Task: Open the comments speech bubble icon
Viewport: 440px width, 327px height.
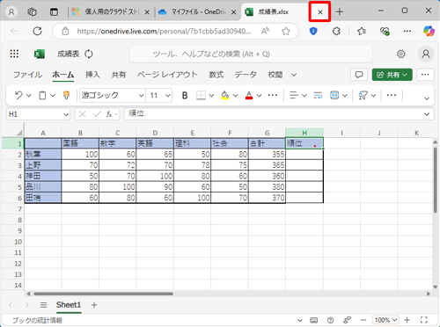Action: pos(359,75)
